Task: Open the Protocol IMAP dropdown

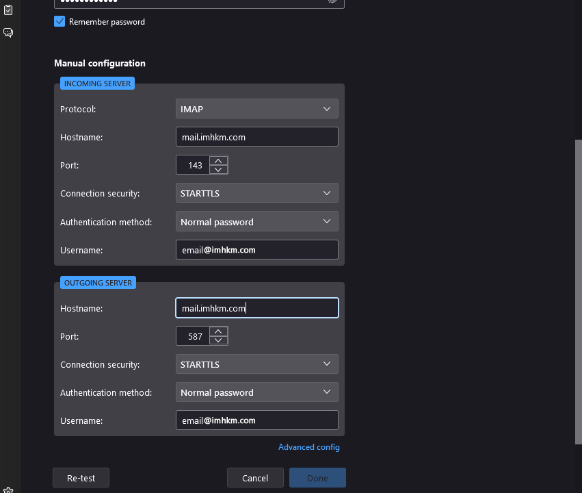Action: [256, 109]
